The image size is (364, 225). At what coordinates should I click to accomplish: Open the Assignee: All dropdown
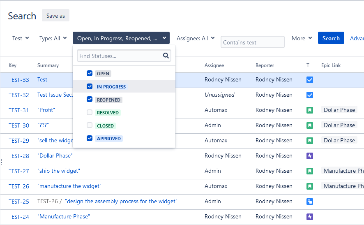196,38
